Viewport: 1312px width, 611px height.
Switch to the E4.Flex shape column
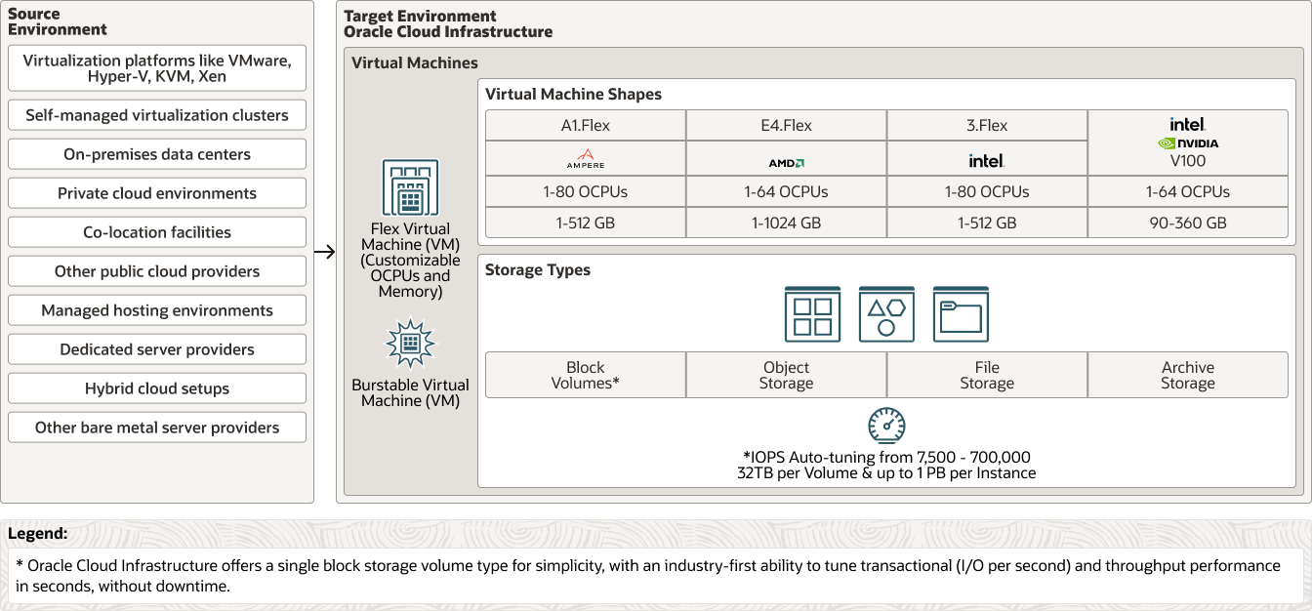[x=786, y=124]
